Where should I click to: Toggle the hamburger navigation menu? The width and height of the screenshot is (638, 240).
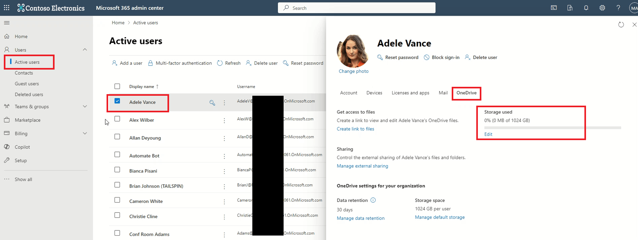click(7, 23)
